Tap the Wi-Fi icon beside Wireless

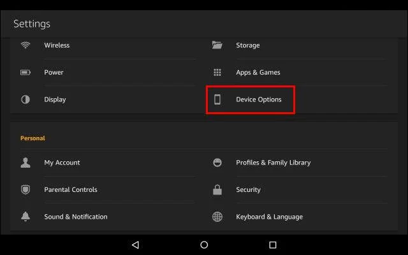click(x=25, y=45)
